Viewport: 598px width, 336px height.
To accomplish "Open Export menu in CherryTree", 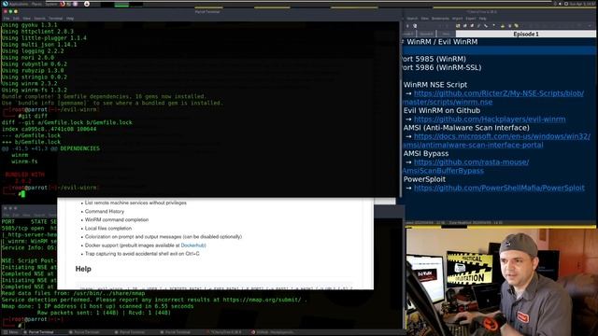I will [x=471, y=19].
